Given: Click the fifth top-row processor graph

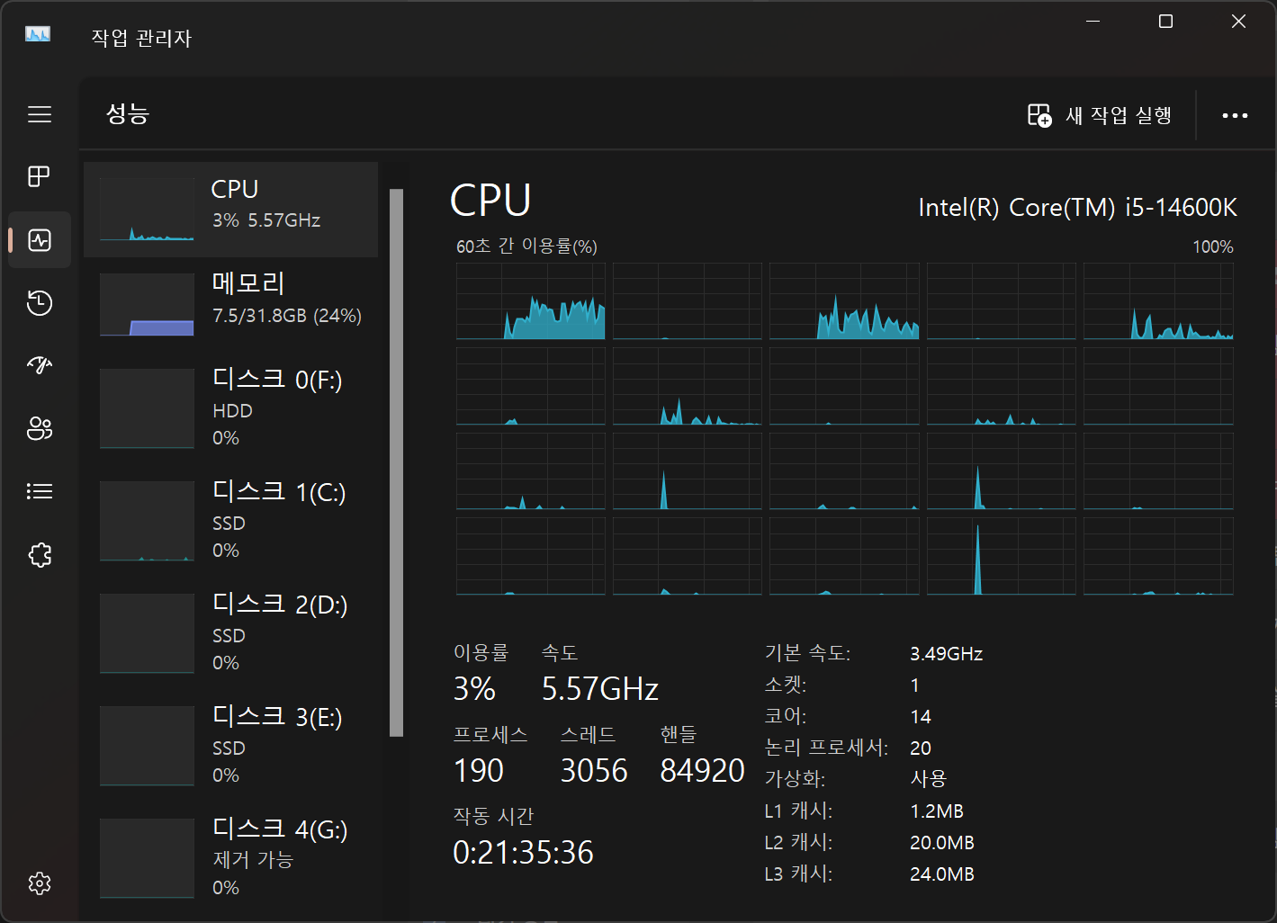Looking at the screenshot, I should 1158,301.
